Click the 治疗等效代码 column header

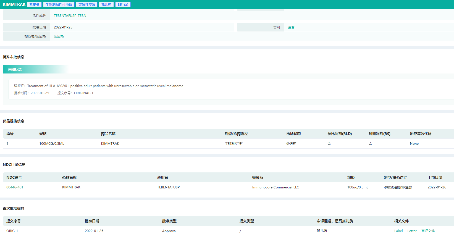click(420, 134)
